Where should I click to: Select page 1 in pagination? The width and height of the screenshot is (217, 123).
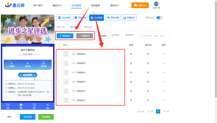[158, 111]
